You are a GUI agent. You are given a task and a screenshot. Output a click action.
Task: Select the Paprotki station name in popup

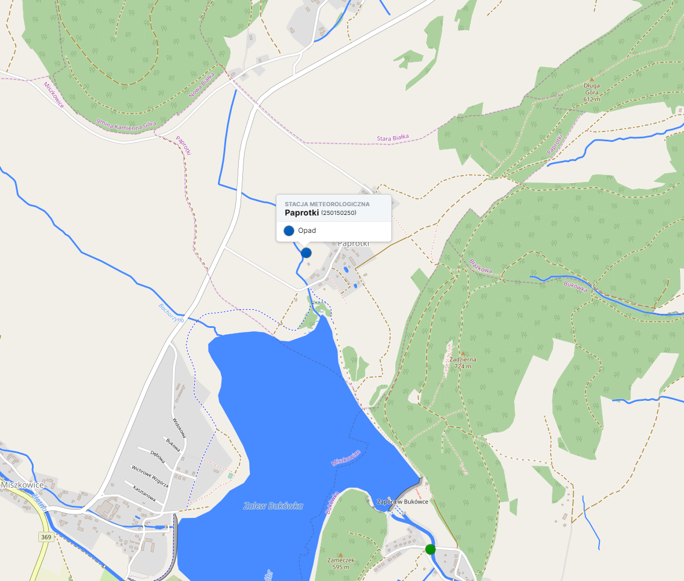coord(302,213)
